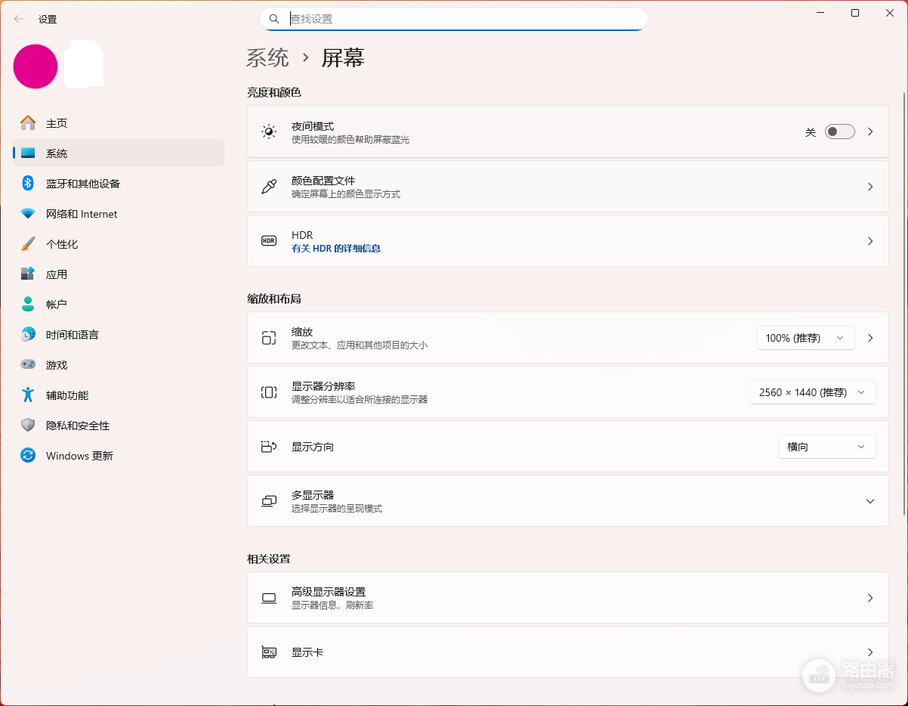908x706 pixels.
Task: Click the 屏幕 (Display) page title
Action: [x=344, y=57]
